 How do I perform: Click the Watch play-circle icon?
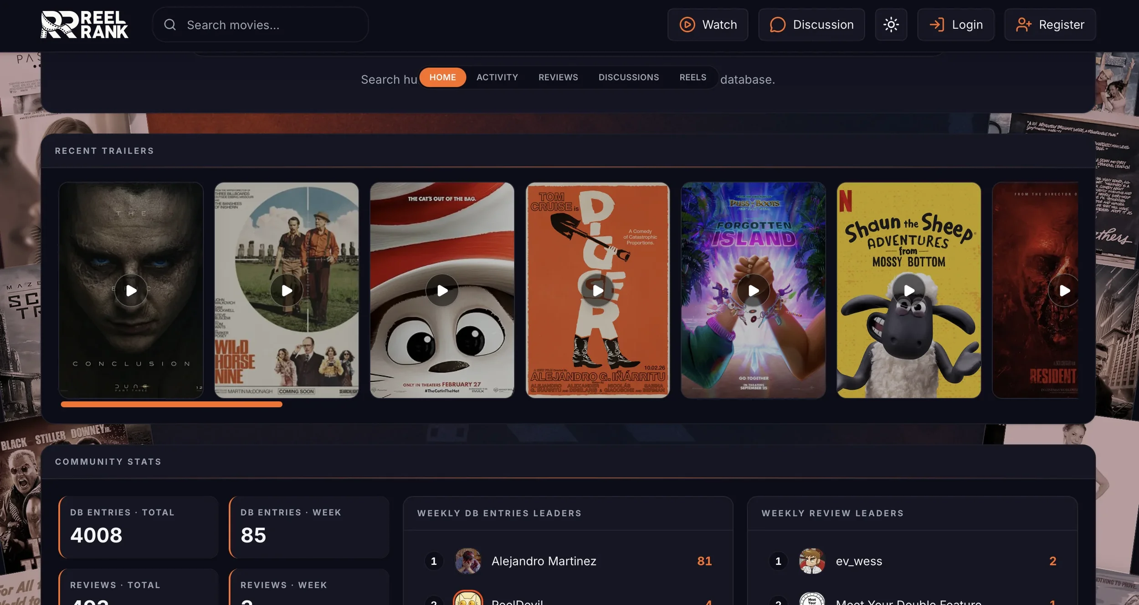pyautogui.click(x=687, y=25)
